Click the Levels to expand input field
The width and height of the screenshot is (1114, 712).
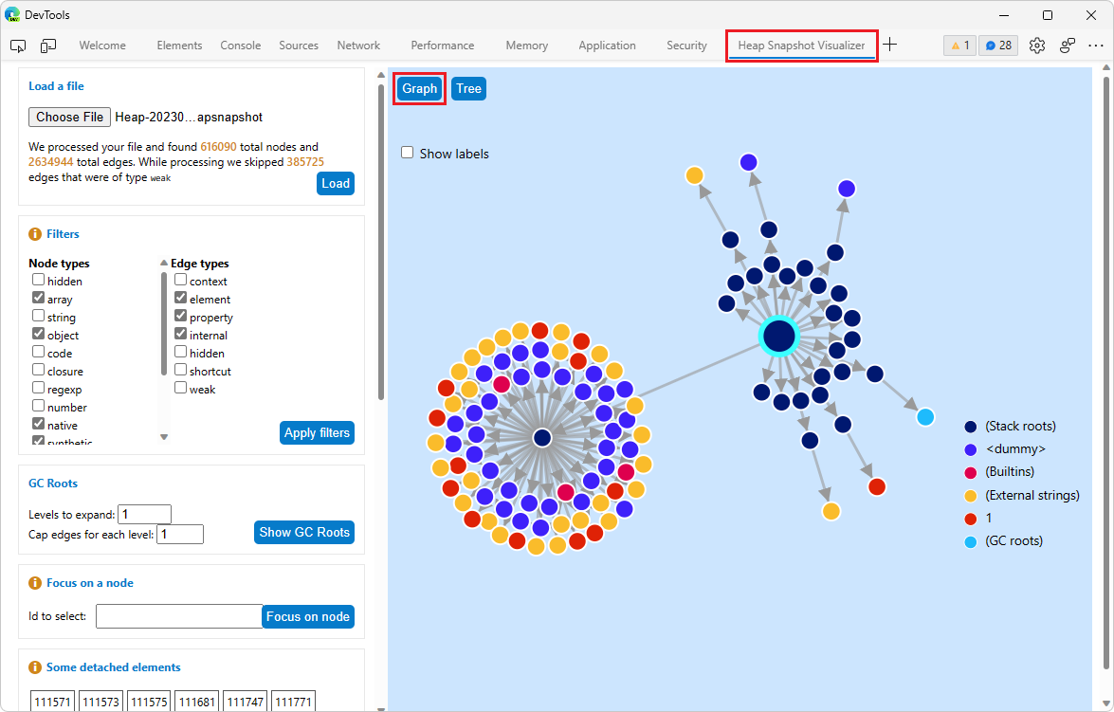144,514
